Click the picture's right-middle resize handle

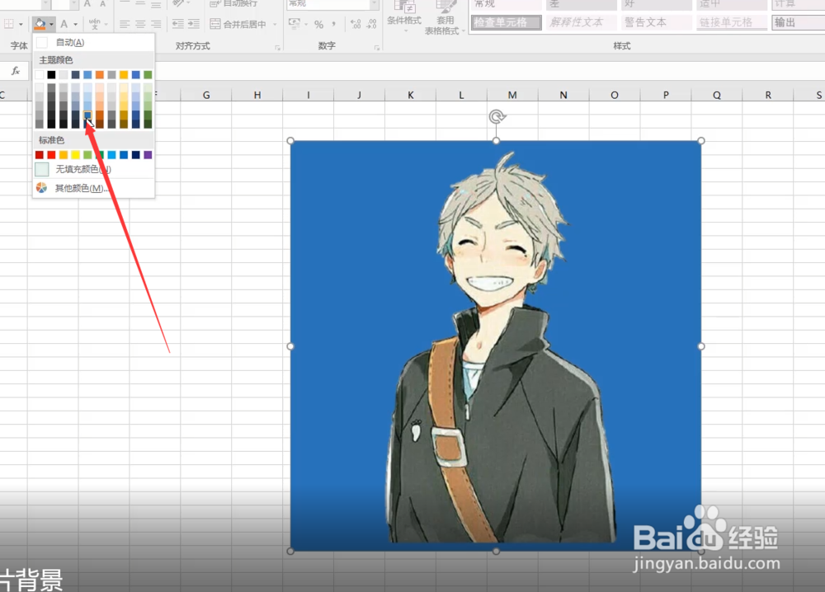701,346
